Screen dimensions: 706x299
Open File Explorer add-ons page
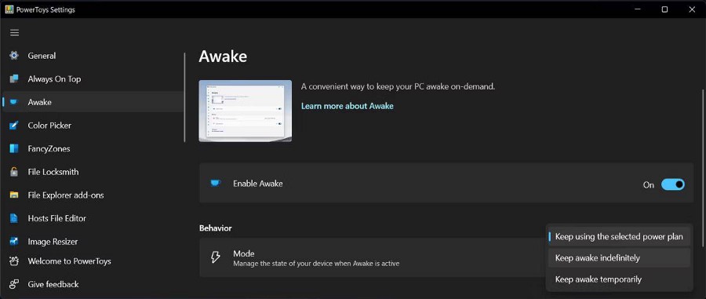(93, 195)
